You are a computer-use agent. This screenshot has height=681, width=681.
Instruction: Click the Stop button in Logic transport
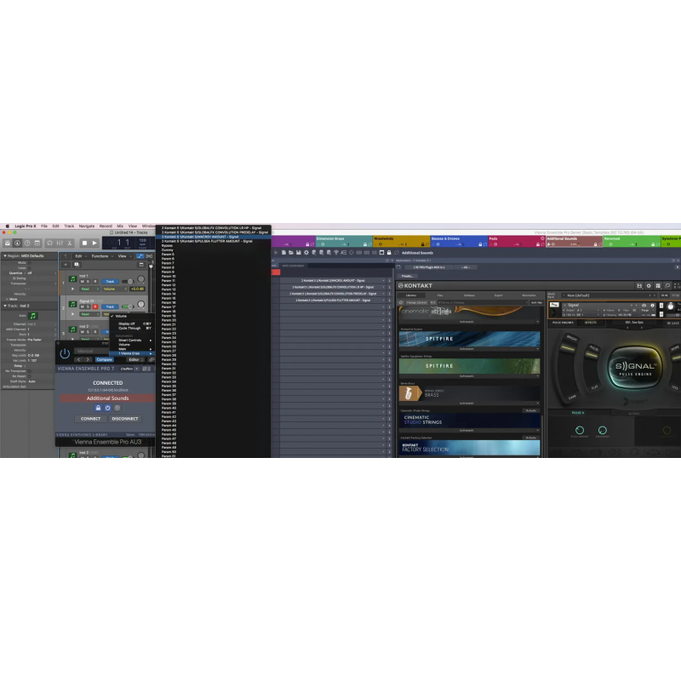tap(83, 243)
